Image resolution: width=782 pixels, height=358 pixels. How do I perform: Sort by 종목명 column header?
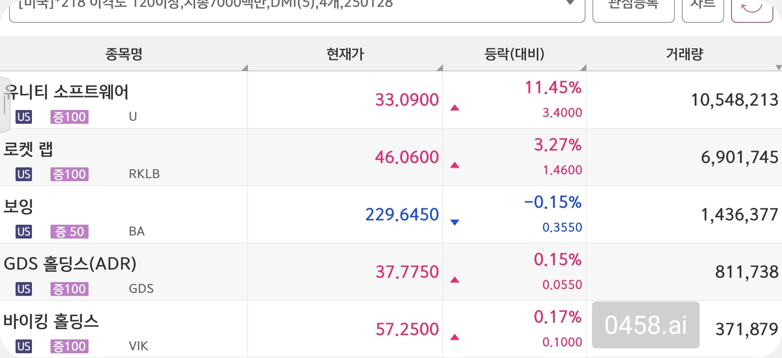point(124,54)
